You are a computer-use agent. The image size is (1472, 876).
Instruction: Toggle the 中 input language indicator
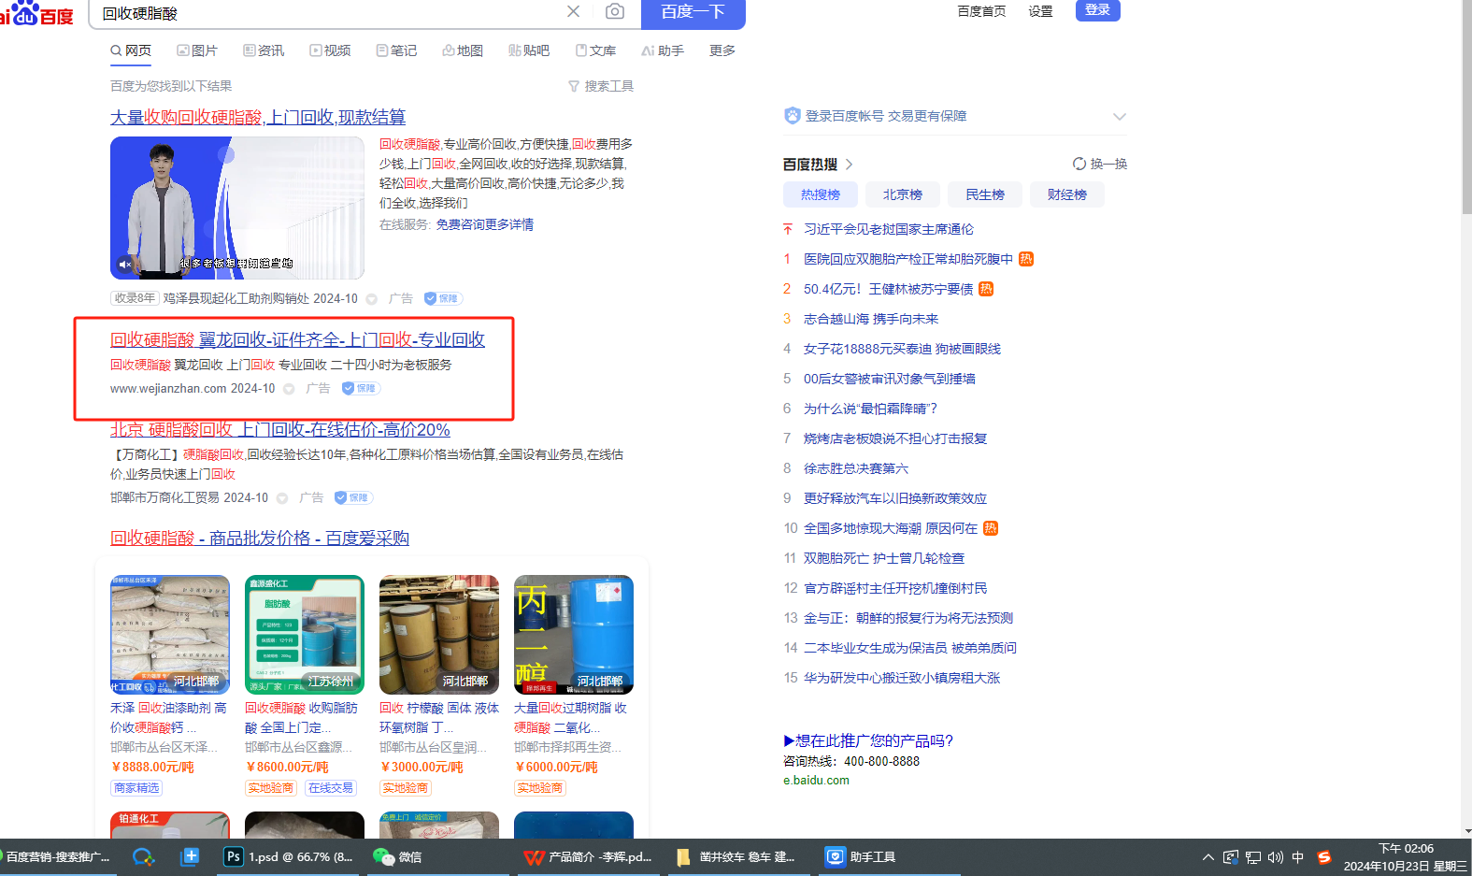click(x=1297, y=857)
